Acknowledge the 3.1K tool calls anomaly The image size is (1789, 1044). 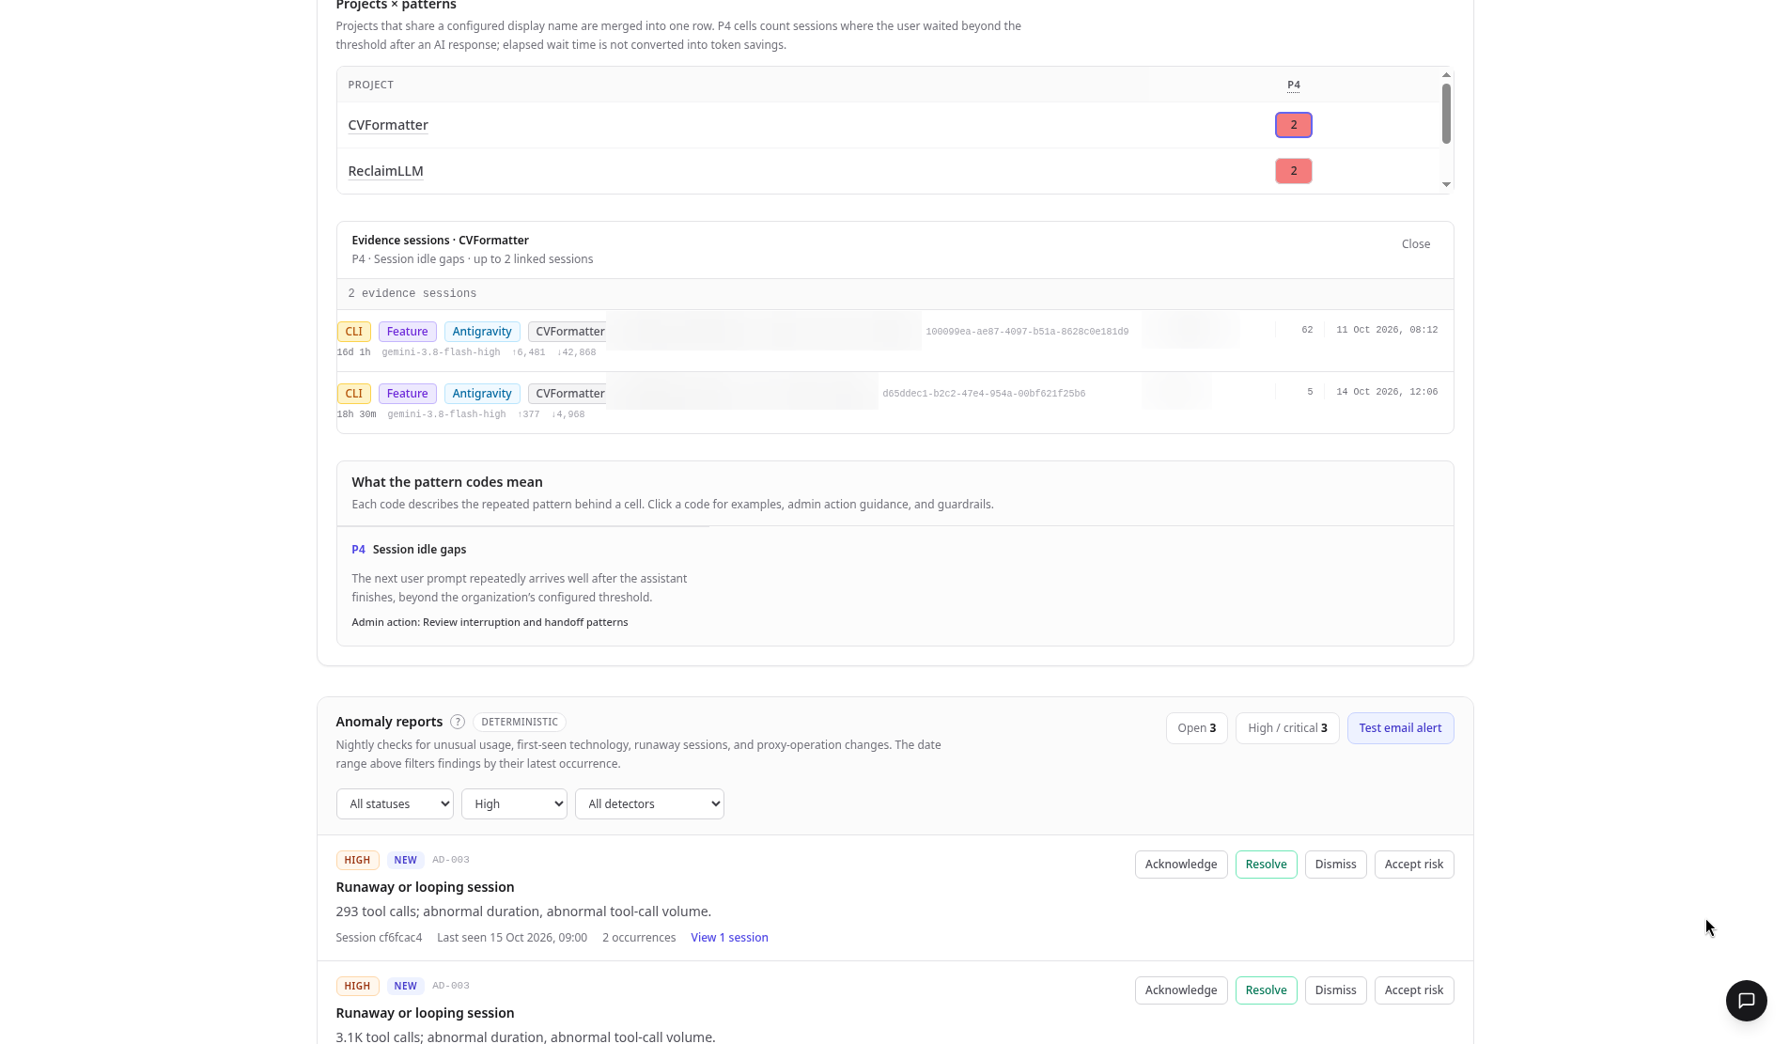click(1181, 990)
